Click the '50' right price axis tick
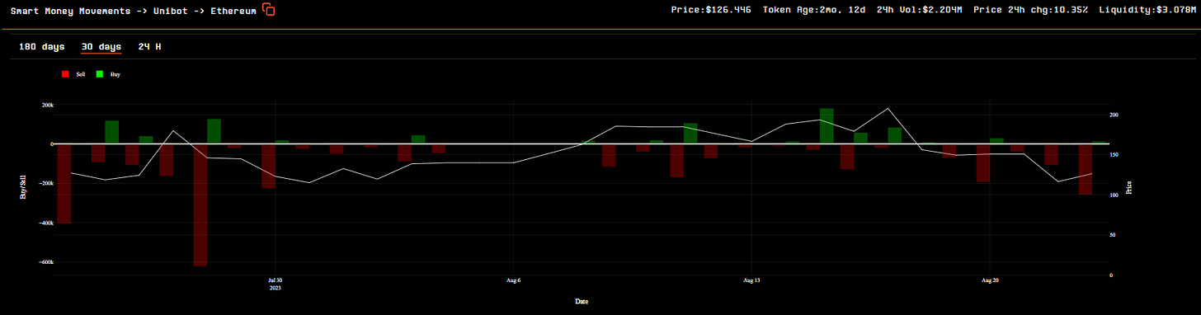Image resolution: width=1201 pixels, height=315 pixels. coord(1112,235)
